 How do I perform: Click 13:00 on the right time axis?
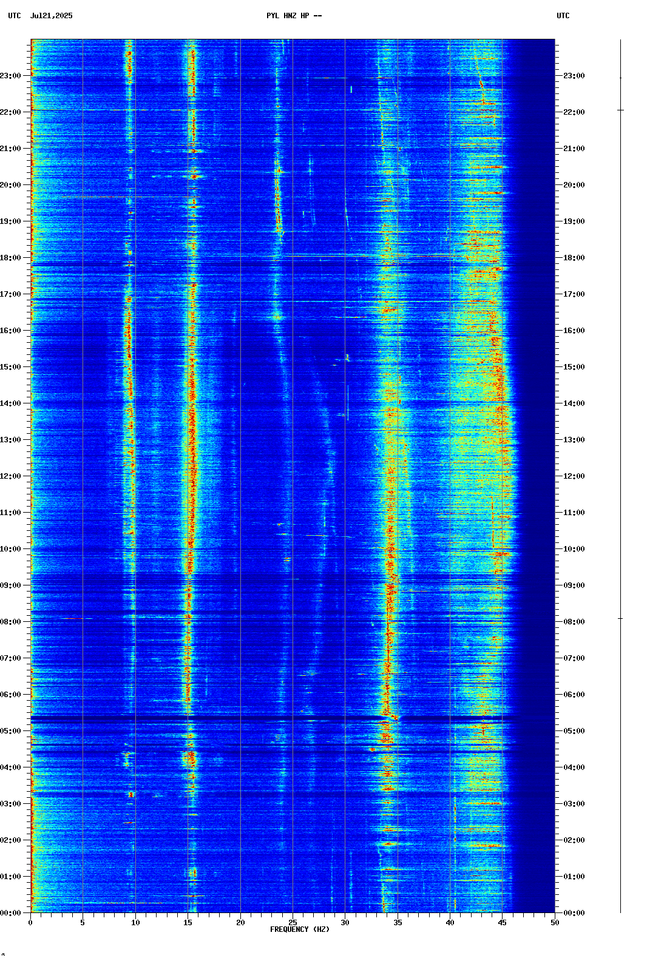[x=574, y=440]
